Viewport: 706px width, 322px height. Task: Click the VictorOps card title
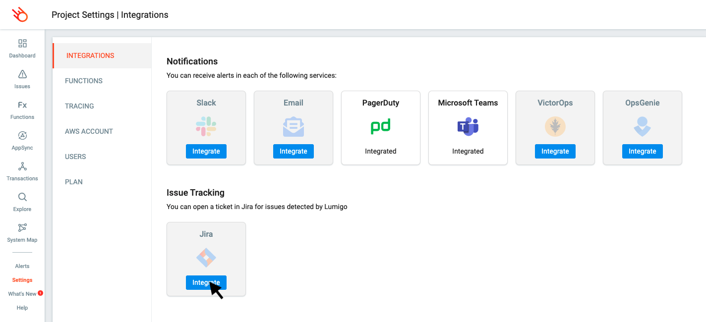point(555,103)
